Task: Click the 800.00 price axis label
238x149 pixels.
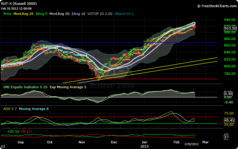Action: coord(230,66)
